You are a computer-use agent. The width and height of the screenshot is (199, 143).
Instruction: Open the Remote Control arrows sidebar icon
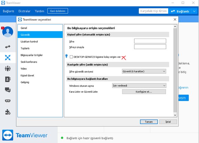(8, 47)
